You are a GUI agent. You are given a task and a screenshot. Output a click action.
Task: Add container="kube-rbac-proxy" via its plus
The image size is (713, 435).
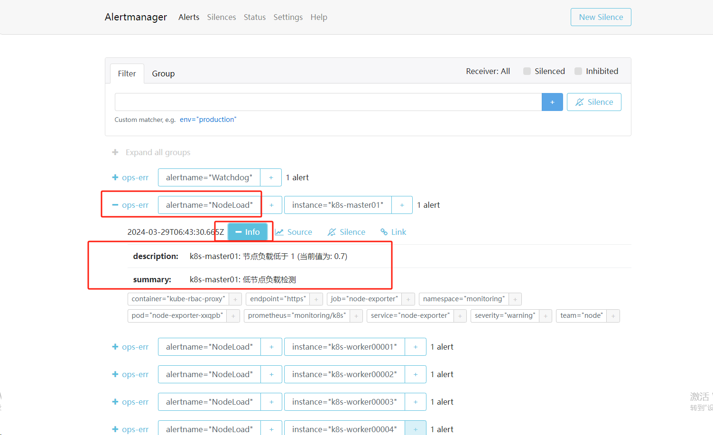click(x=235, y=299)
